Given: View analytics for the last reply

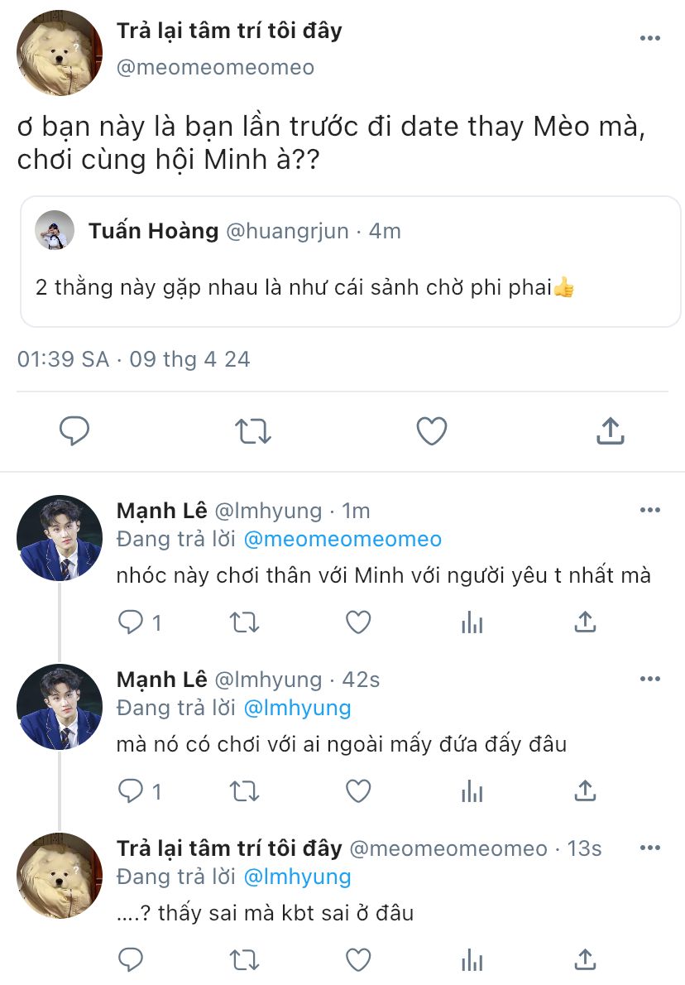Looking at the screenshot, I should point(472,960).
